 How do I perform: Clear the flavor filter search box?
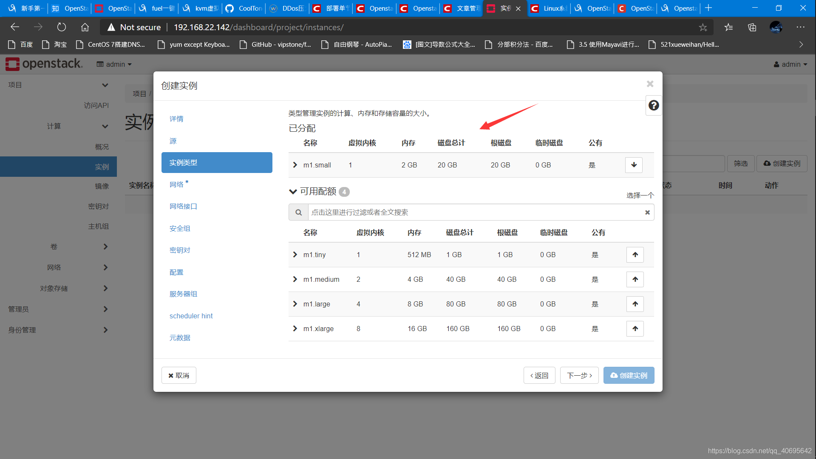(x=647, y=212)
